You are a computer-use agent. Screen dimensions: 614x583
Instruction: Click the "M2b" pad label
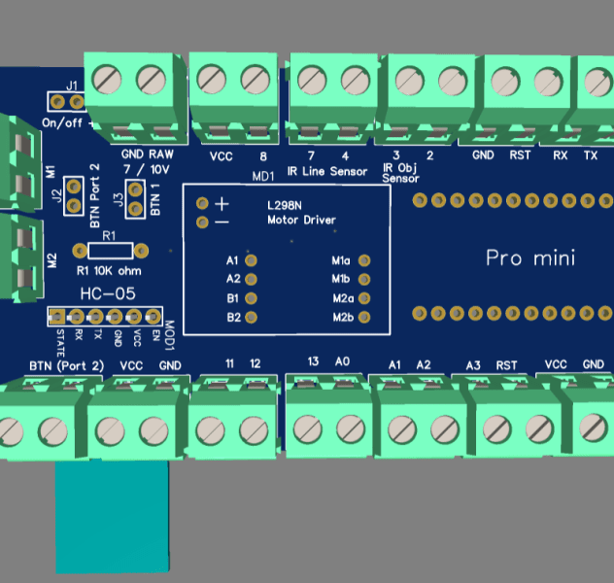343,317
